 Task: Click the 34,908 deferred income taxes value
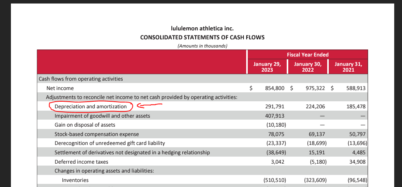coord(356,161)
